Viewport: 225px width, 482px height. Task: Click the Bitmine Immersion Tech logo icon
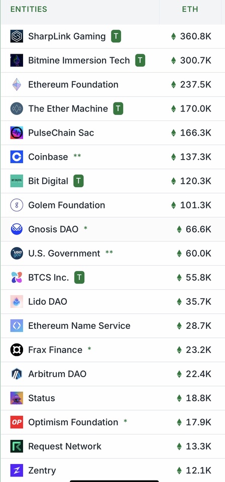click(x=17, y=60)
